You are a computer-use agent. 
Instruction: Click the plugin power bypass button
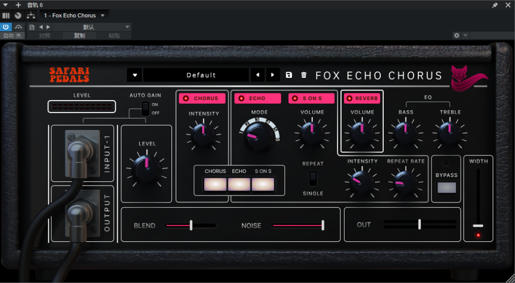6,27
